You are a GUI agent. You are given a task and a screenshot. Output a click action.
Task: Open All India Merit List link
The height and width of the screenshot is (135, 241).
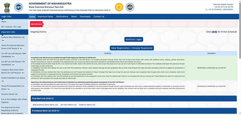click(68, 105)
